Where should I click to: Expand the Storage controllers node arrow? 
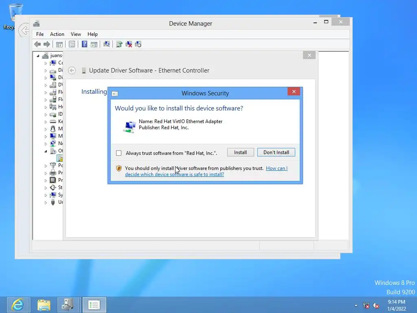tap(46, 188)
